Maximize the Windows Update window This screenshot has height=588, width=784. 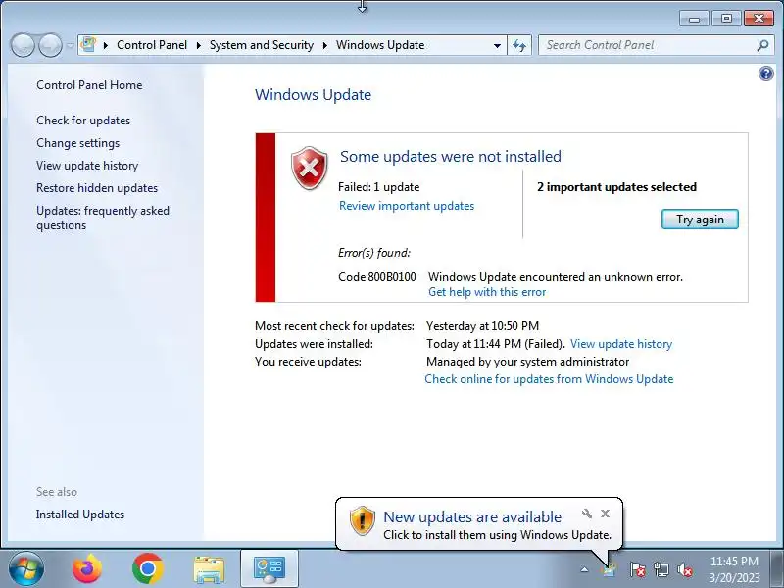click(726, 19)
